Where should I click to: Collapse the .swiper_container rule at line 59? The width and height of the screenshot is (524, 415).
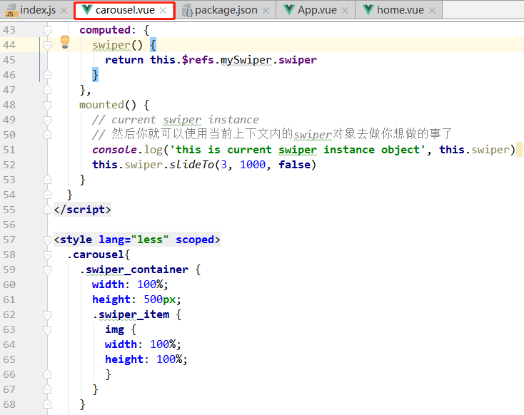(x=47, y=270)
